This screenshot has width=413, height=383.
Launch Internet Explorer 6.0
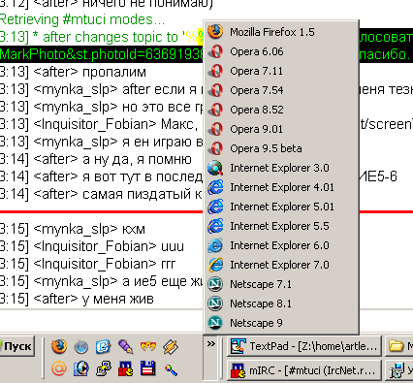[x=281, y=245]
